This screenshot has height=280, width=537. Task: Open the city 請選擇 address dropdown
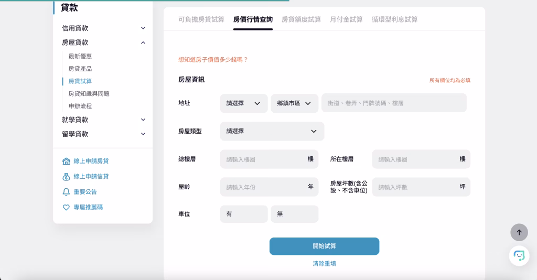pos(244,103)
